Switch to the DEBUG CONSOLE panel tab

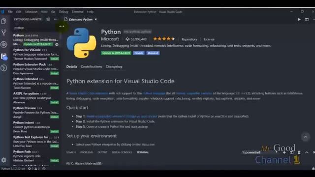click(122, 152)
